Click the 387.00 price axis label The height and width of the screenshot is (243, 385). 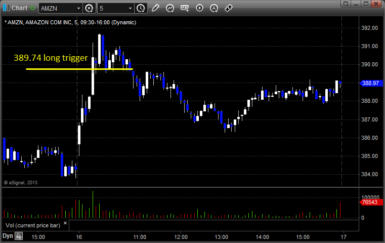coord(369,119)
